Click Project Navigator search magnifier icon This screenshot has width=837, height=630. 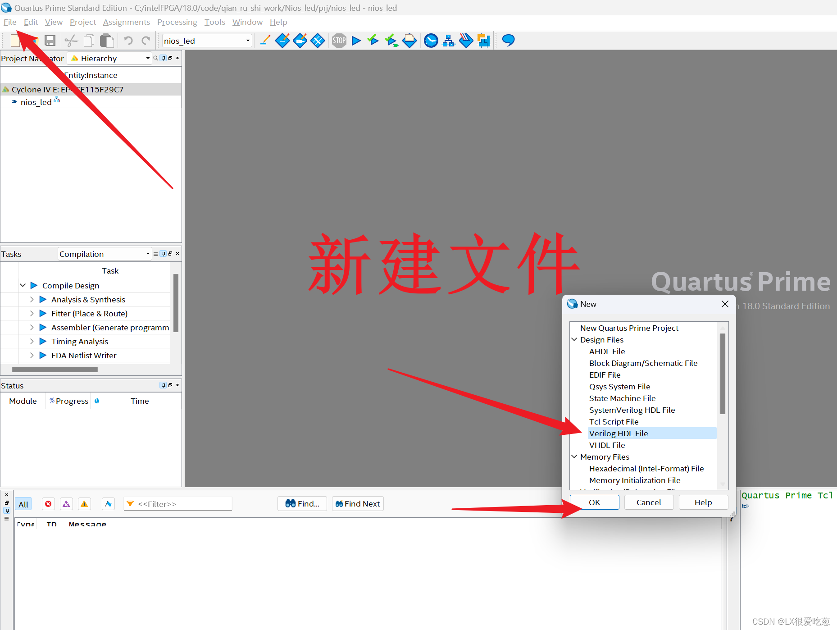156,58
